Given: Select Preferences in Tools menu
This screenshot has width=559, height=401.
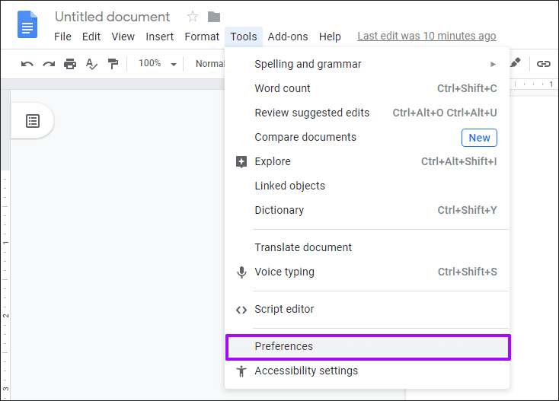Looking at the screenshot, I should coord(368,347).
